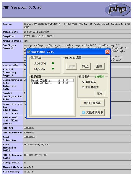Click the Zend Extension value 220090626
Image resolution: width=133 pixels, height=174 pixels.
(30, 137)
